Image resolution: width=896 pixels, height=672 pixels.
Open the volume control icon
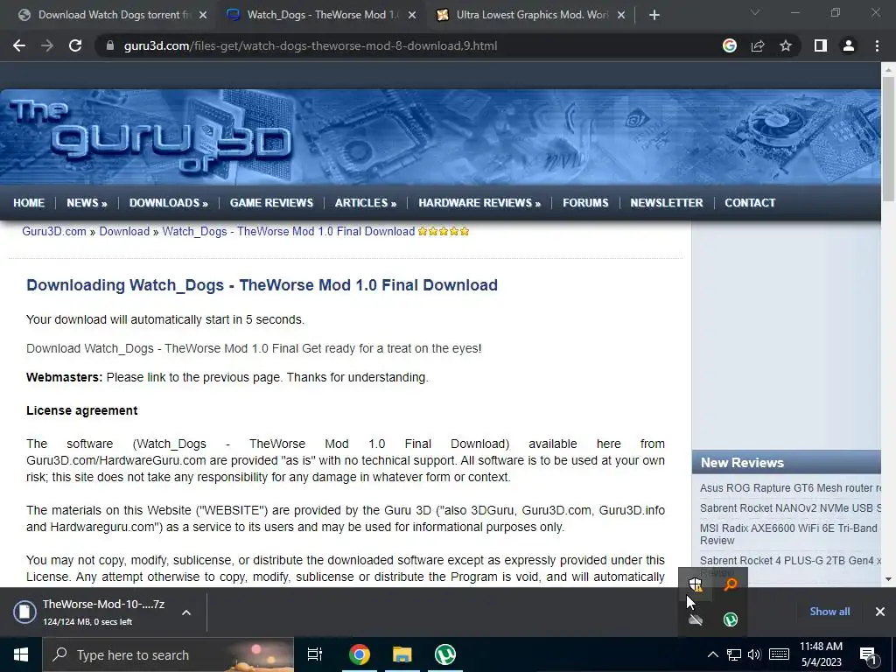click(x=754, y=654)
